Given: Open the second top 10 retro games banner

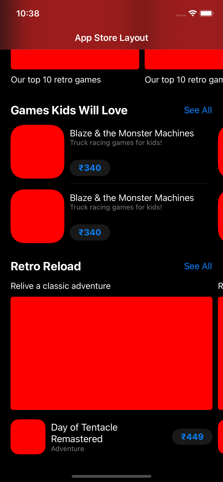Looking at the screenshot, I should point(184,59).
